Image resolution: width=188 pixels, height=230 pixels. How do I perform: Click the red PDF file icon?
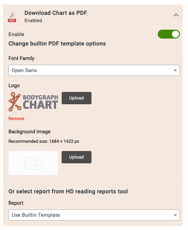tap(12, 17)
